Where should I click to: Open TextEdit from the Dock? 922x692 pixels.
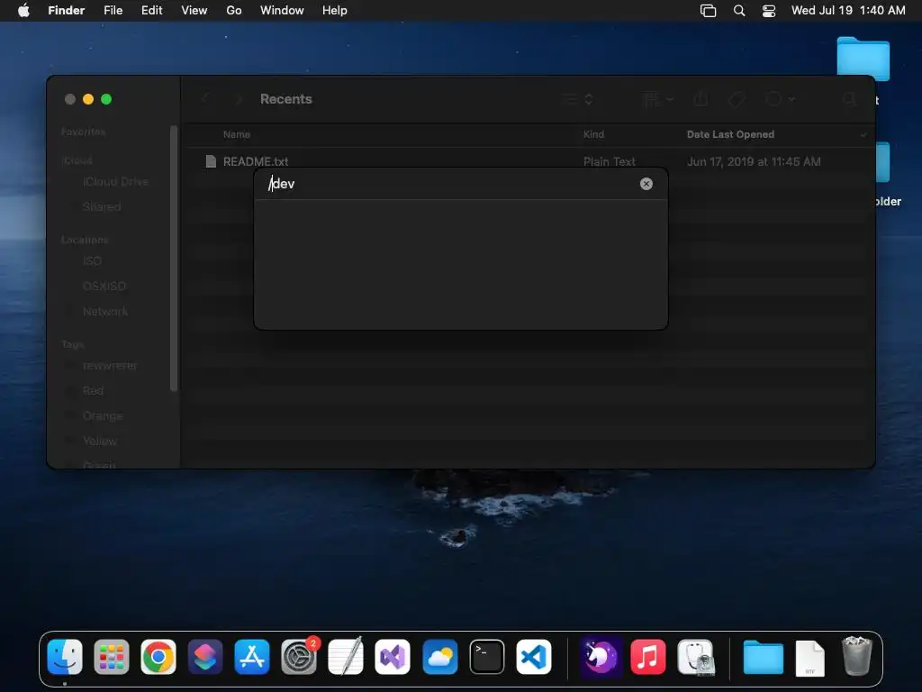pyautogui.click(x=346, y=657)
